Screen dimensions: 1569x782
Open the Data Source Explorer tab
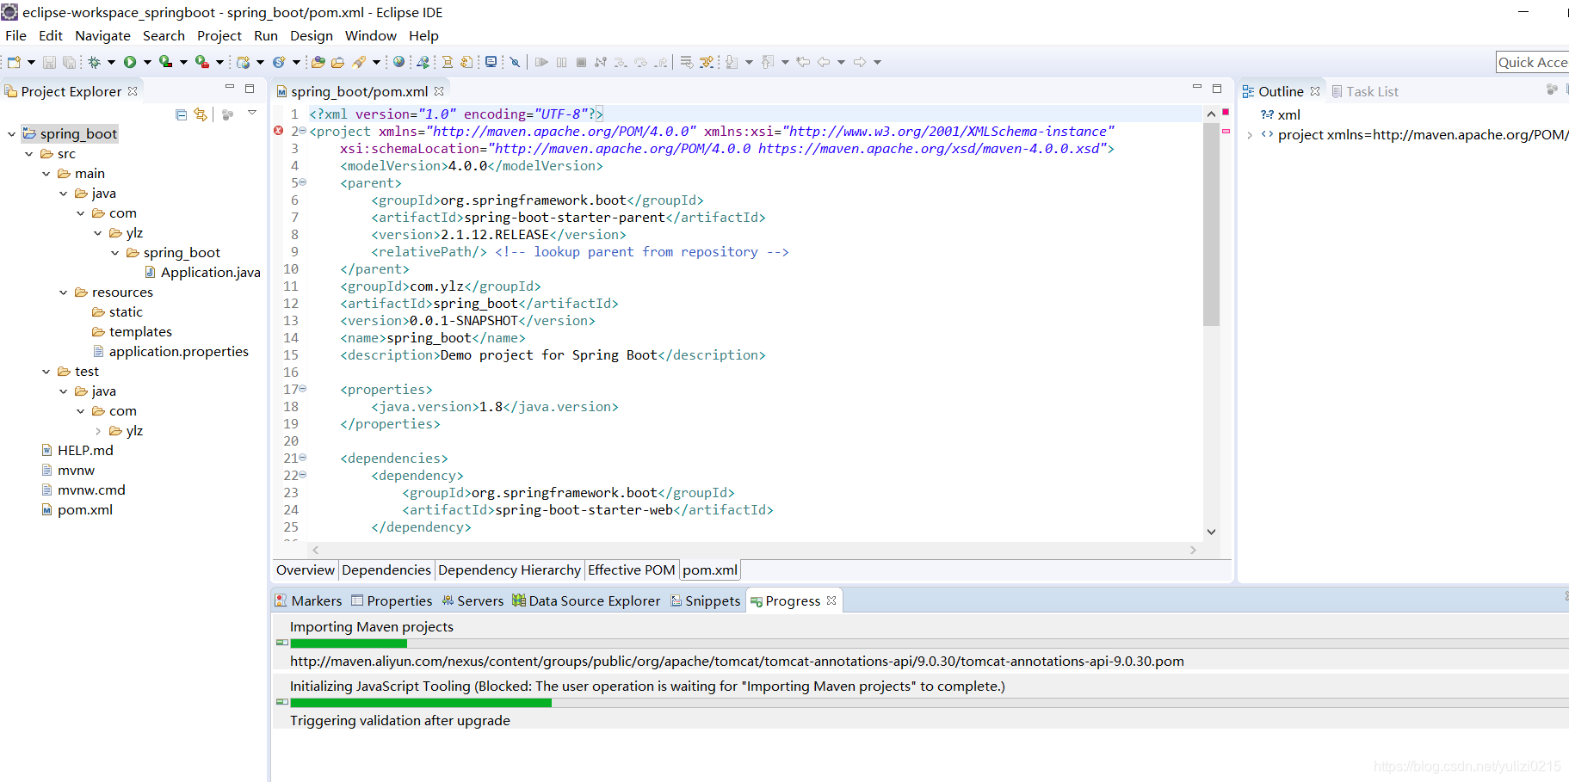pos(586,600)
